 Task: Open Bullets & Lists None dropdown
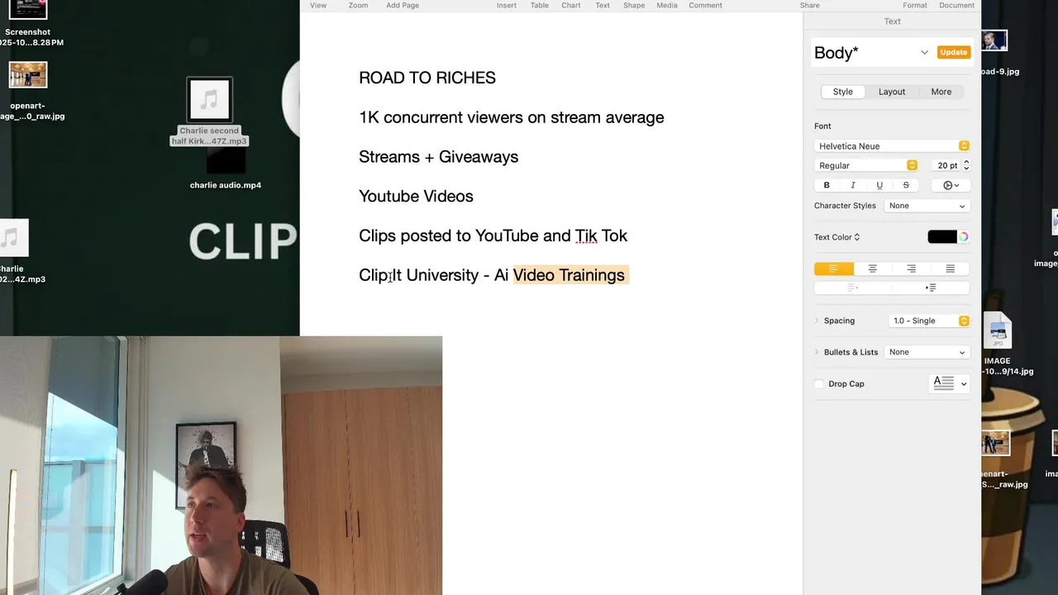tap(927, 352)
